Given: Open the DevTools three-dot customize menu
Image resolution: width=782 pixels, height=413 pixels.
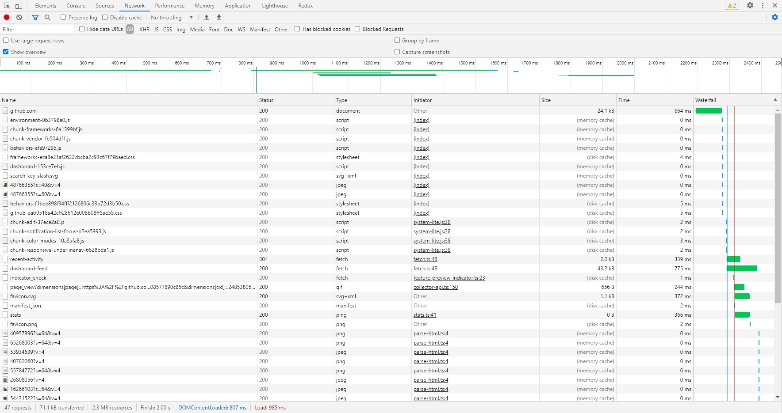Looking at the screenshot, I should click(763, 6).
